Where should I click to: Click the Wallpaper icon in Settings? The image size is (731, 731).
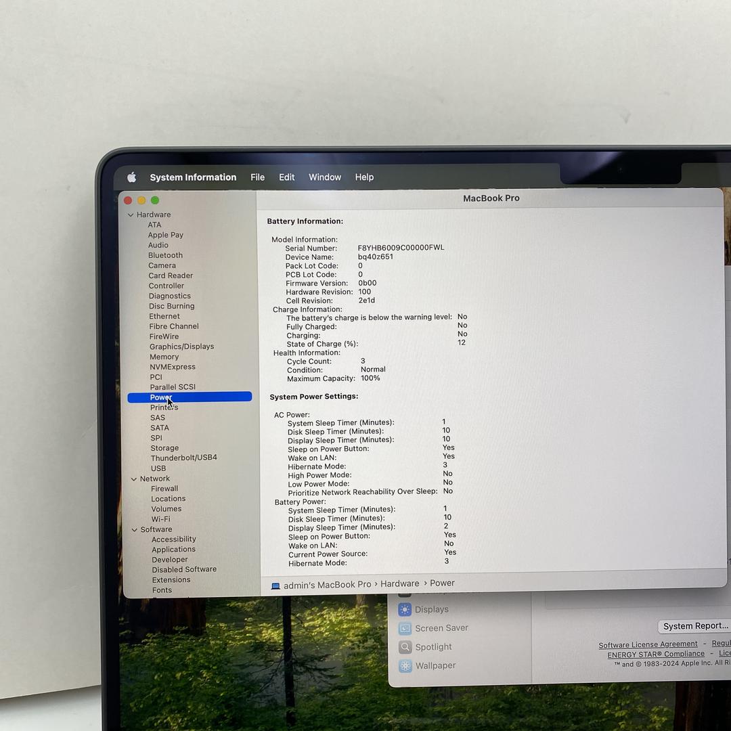(x=405, y=666)
